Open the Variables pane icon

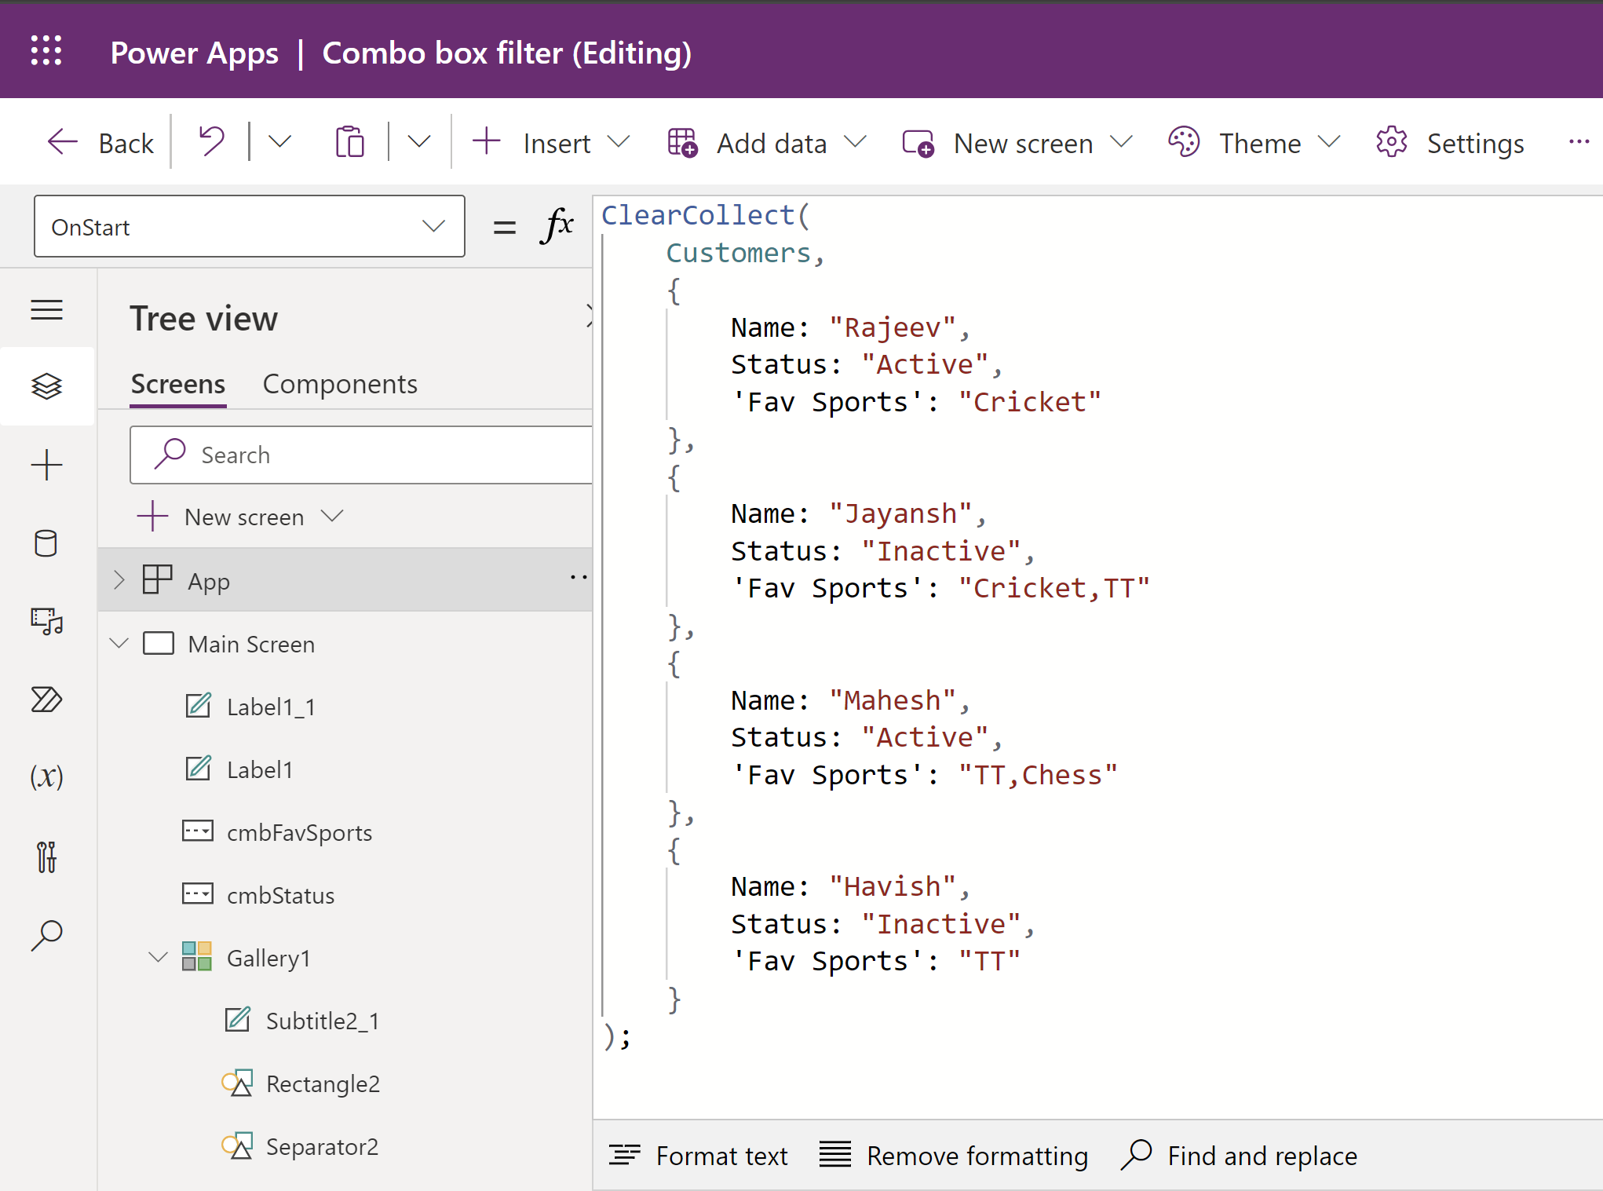(x=46, y=777)
